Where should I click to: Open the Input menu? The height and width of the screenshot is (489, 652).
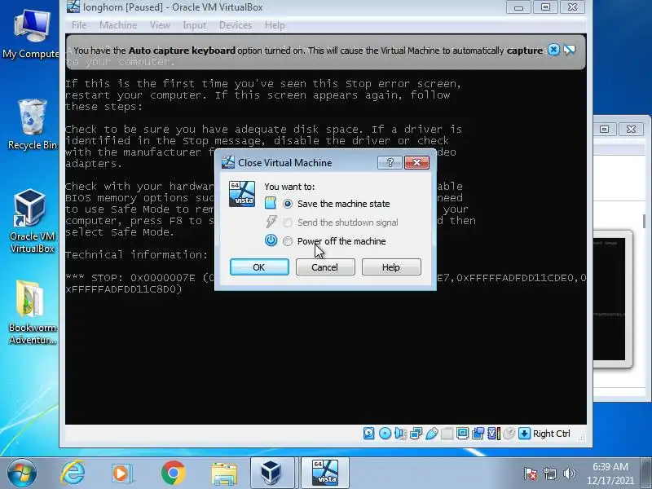tap(194, 25)
